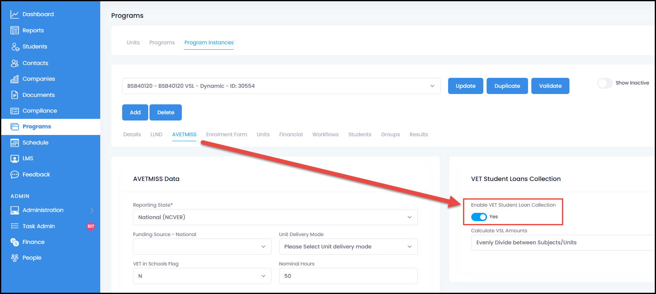Click the Dashboard chart icon in sidebar
Viewport: 656px width, 294px height.
(14, 14)
